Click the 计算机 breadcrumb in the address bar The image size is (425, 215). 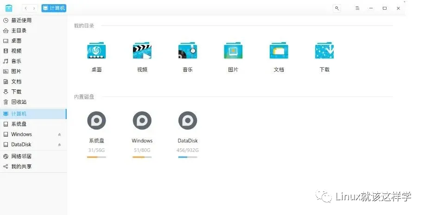[54, 8]
